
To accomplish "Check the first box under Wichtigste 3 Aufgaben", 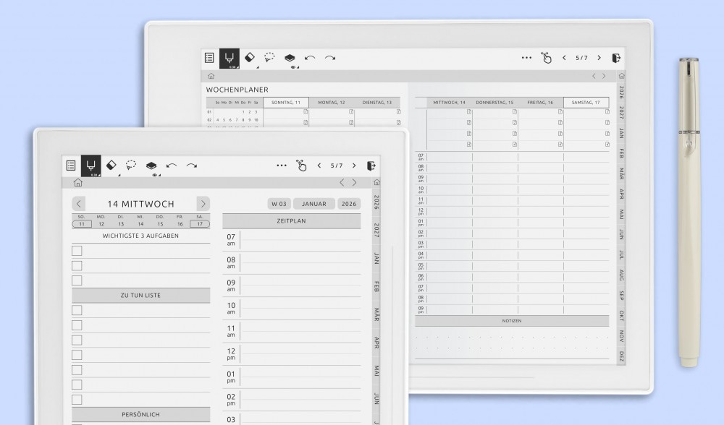I will click(x=75, y=250).
